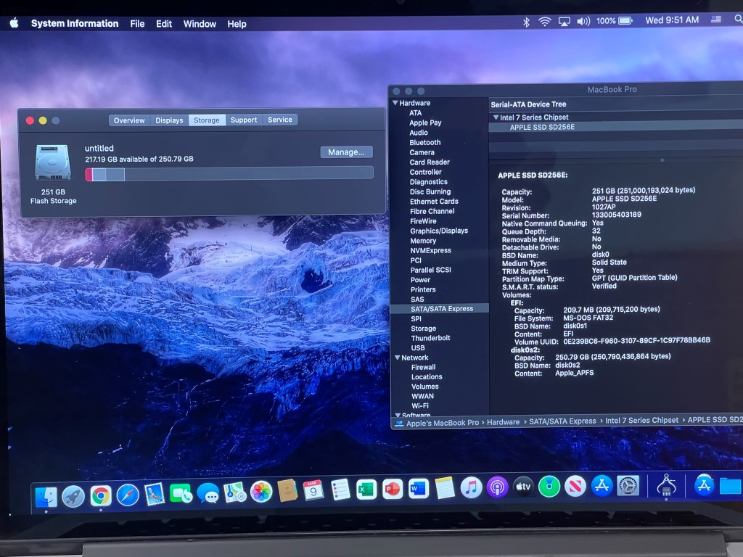Collapse the Intel 7 Series Chipset entry
Screen dimensions: 743x557
pyautogui.click(x=496, y=117)
